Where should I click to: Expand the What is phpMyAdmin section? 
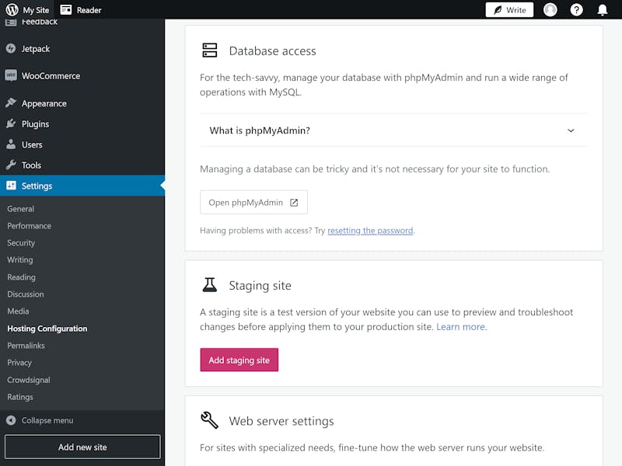(x=393, y=130)
